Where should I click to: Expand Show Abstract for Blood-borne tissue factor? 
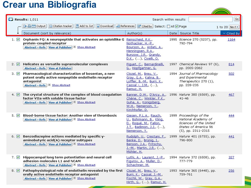coord(86,119)
